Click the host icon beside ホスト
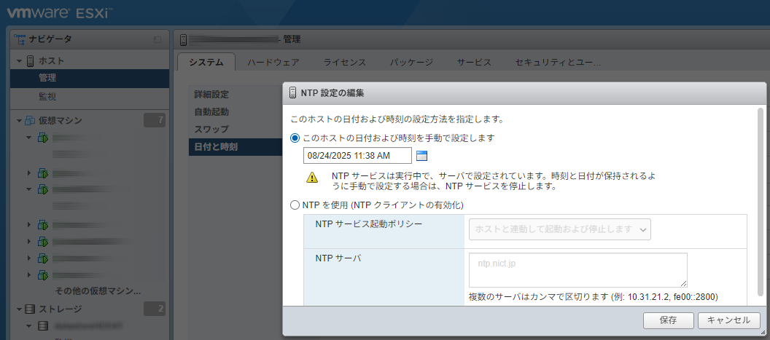Image resolution: width=770 pixels, height=340 pixels. click(x=30, y=61)
